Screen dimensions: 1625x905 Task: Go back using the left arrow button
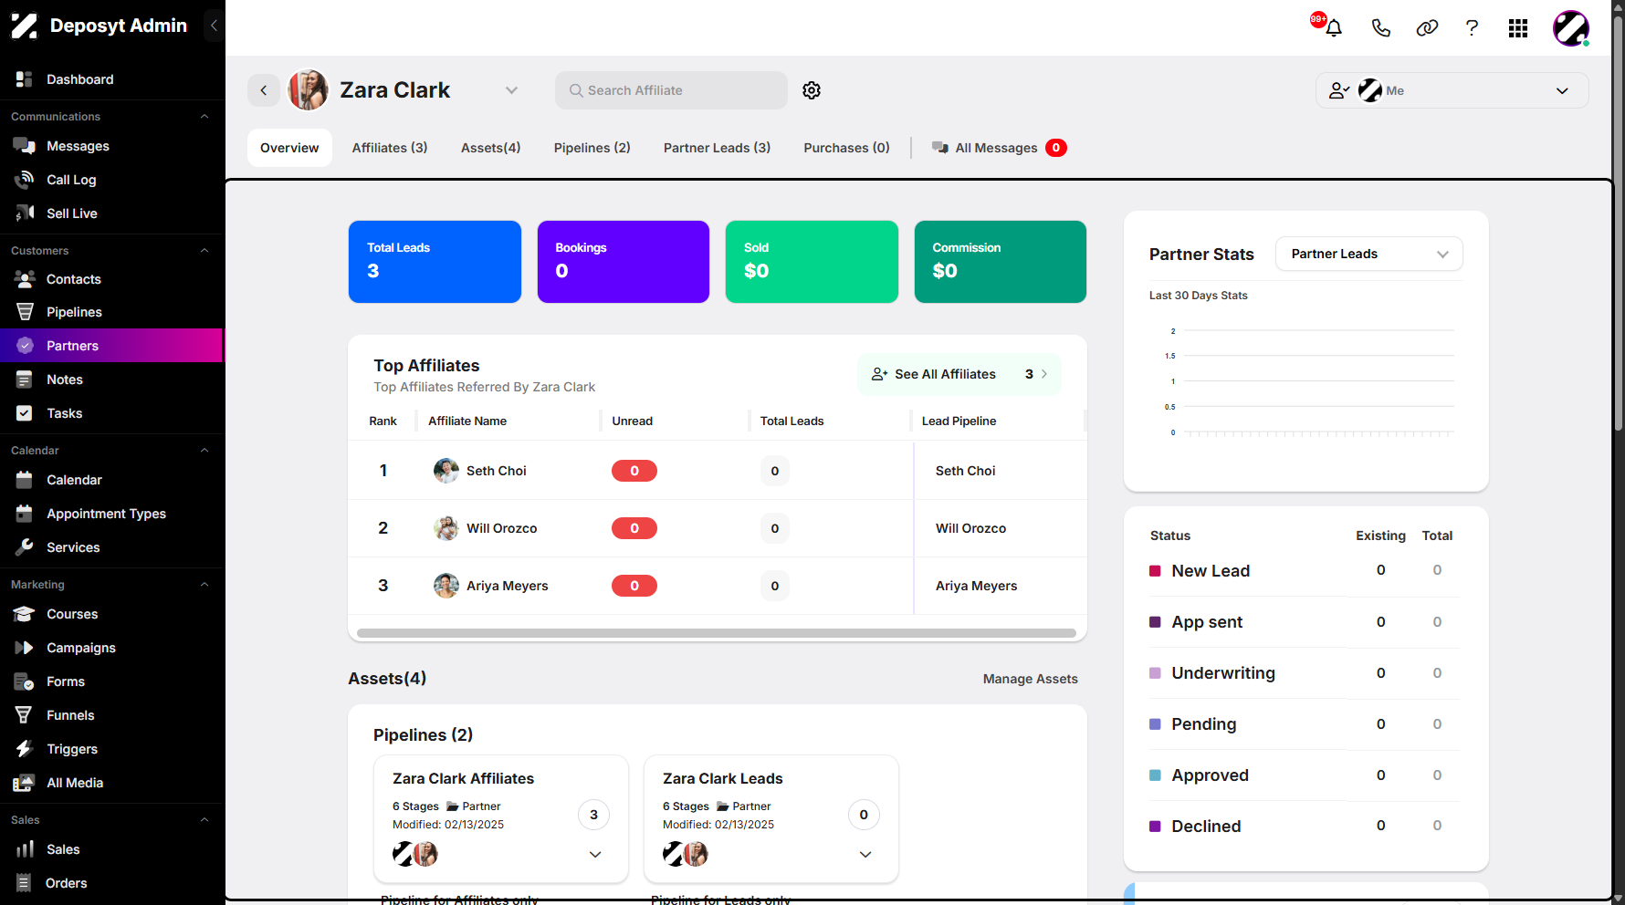point(264,90)
